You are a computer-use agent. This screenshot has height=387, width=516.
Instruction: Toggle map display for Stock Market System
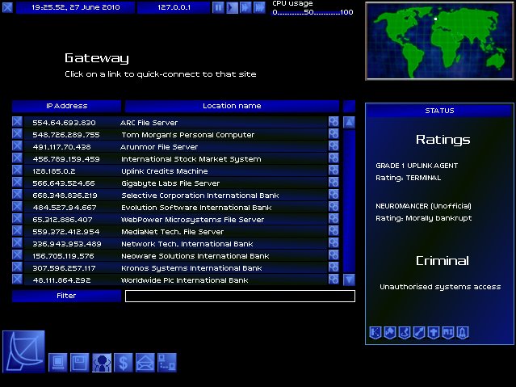[334, 158]
